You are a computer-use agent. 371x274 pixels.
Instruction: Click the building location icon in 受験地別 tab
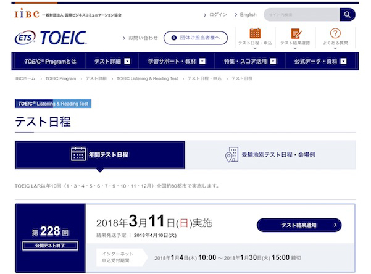click(231, 154)
